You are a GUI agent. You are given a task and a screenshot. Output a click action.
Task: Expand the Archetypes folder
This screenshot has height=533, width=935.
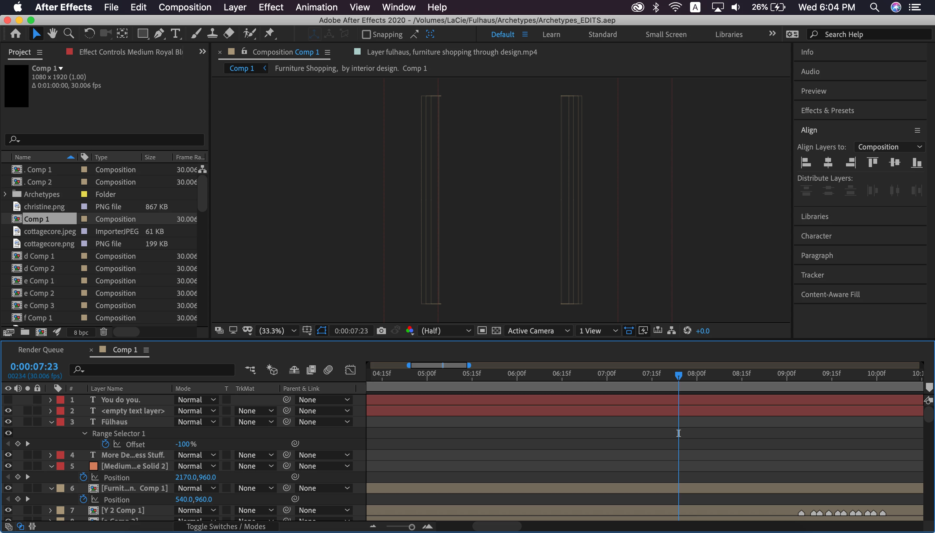(5, 194)
